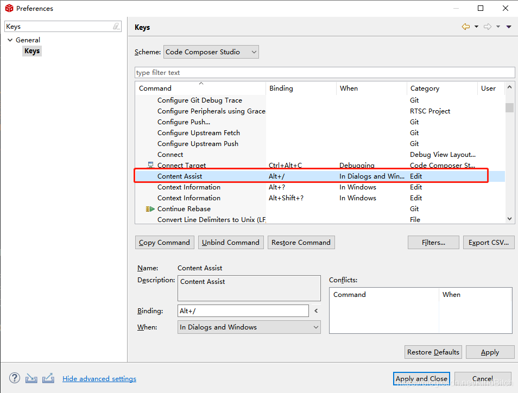Sort by the User column header

(491, 88)
